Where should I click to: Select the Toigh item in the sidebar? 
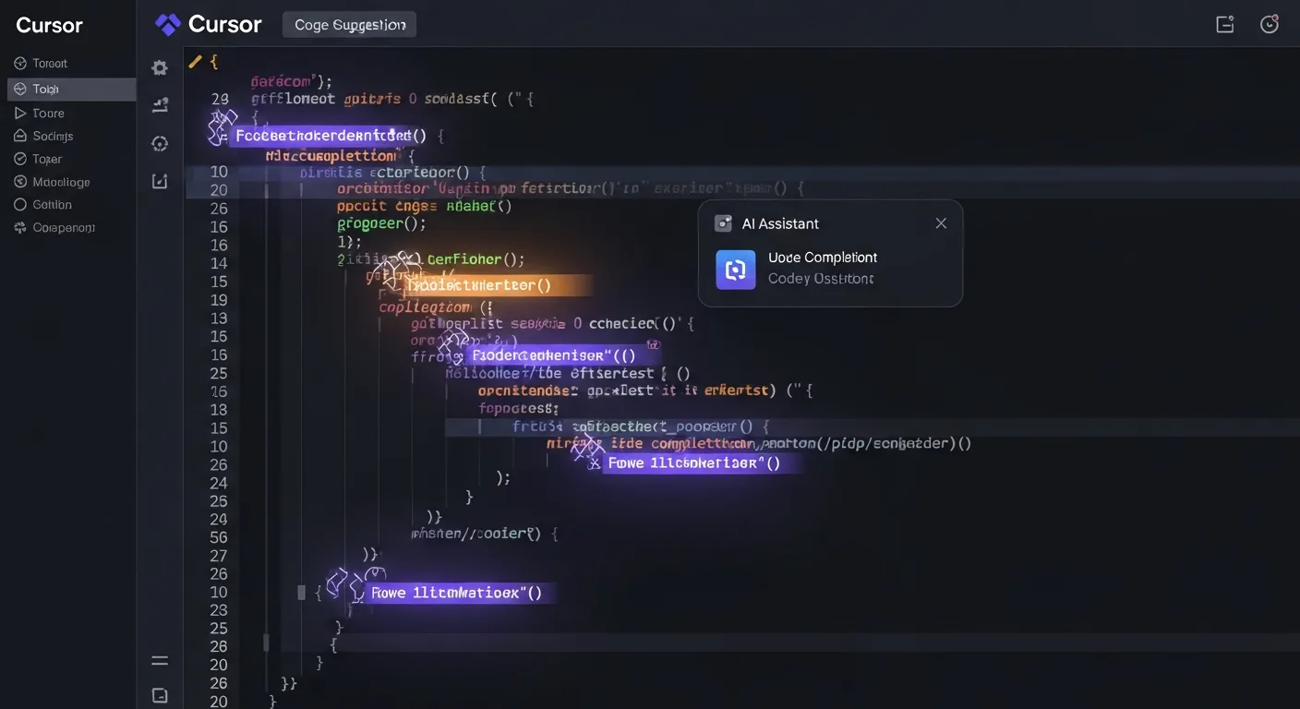(x=46, y=89)
